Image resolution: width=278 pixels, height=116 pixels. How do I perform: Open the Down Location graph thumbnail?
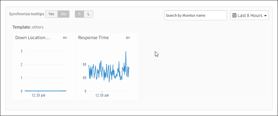[x=44, y=66]
